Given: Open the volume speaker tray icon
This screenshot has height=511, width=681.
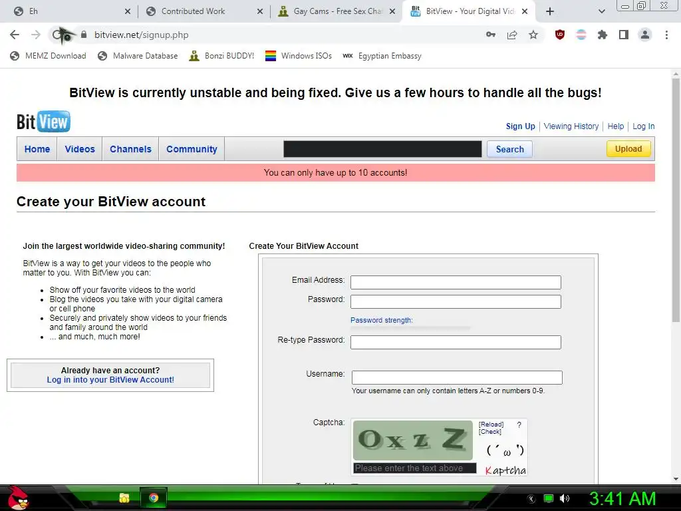Looking at the screenshot, I should click(x=565, y=498).
